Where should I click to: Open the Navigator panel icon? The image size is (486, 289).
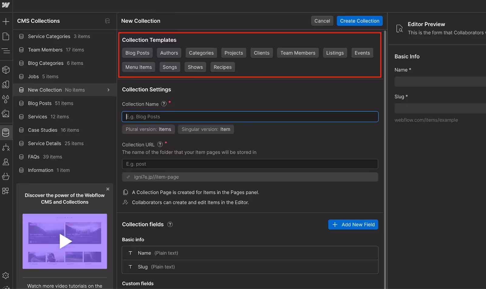click(6, 51)
